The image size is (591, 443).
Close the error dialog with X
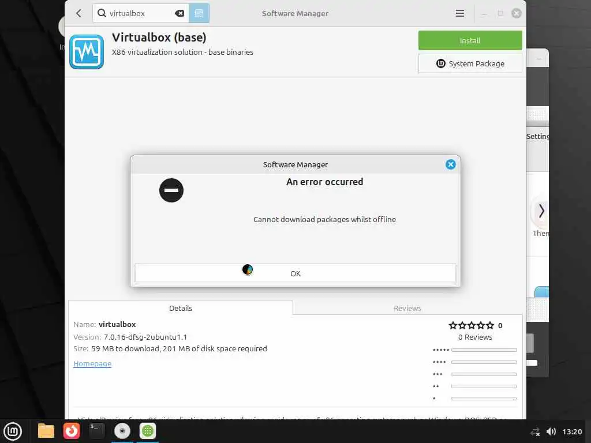[x=450, y=164]
